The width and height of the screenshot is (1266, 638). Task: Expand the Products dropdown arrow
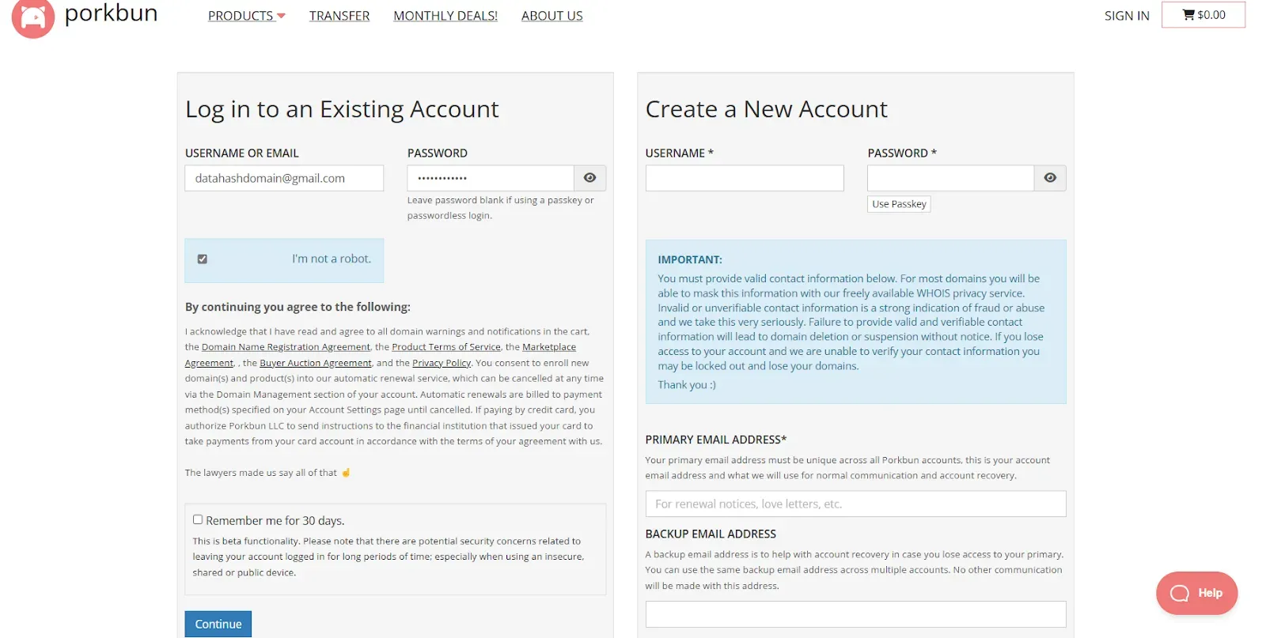click(281, 16)
